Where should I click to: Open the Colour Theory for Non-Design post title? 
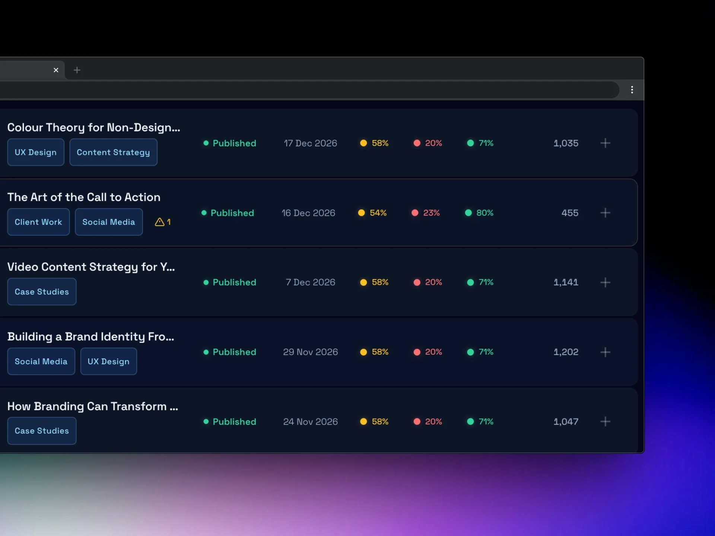(93, 127)
